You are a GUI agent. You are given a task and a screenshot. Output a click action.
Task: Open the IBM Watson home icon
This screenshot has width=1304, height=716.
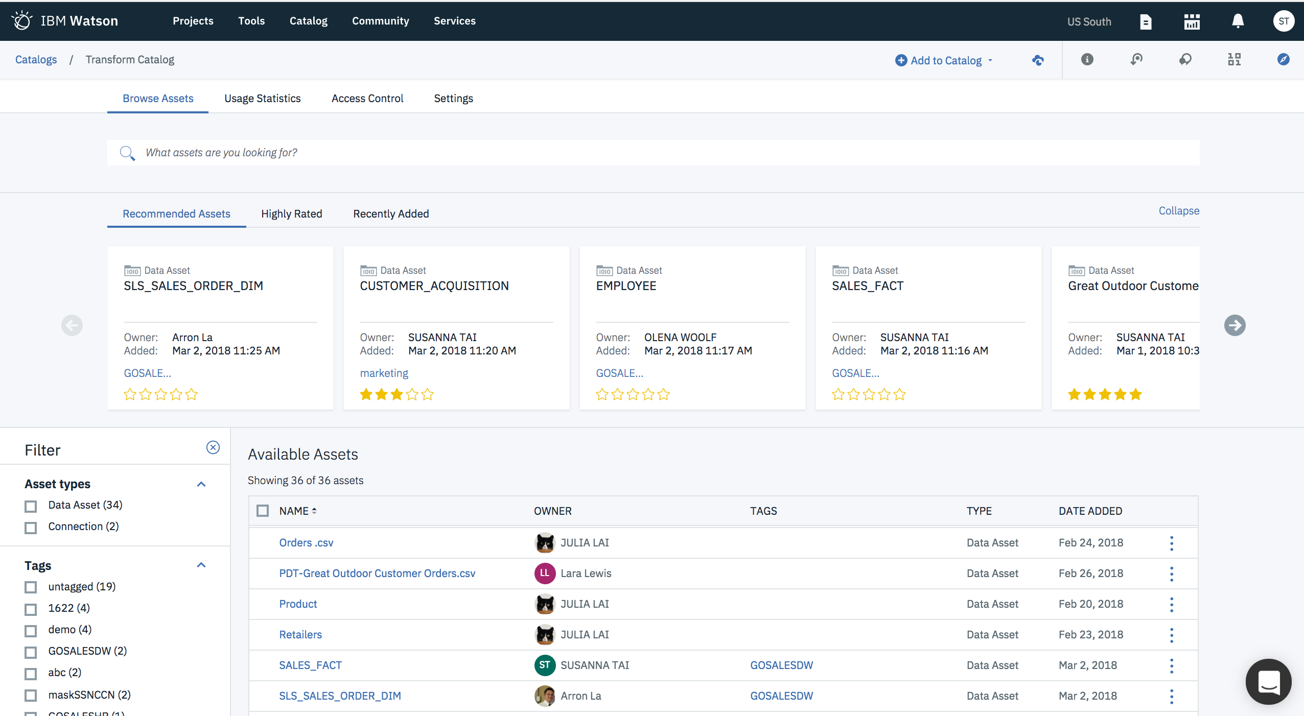coord(22,20)
